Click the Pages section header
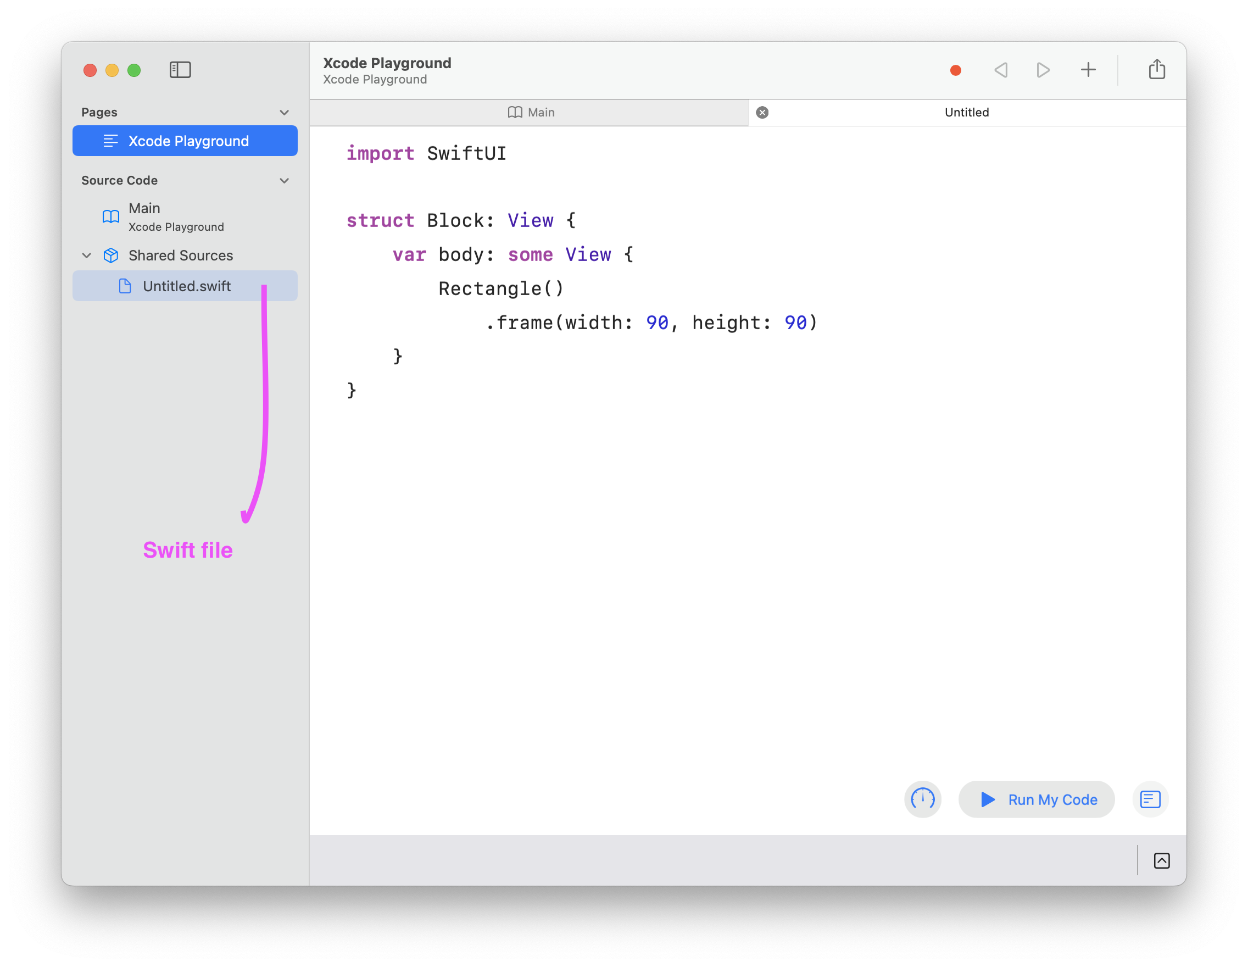Screen dimensions: 1248x967 click(99, 112)
